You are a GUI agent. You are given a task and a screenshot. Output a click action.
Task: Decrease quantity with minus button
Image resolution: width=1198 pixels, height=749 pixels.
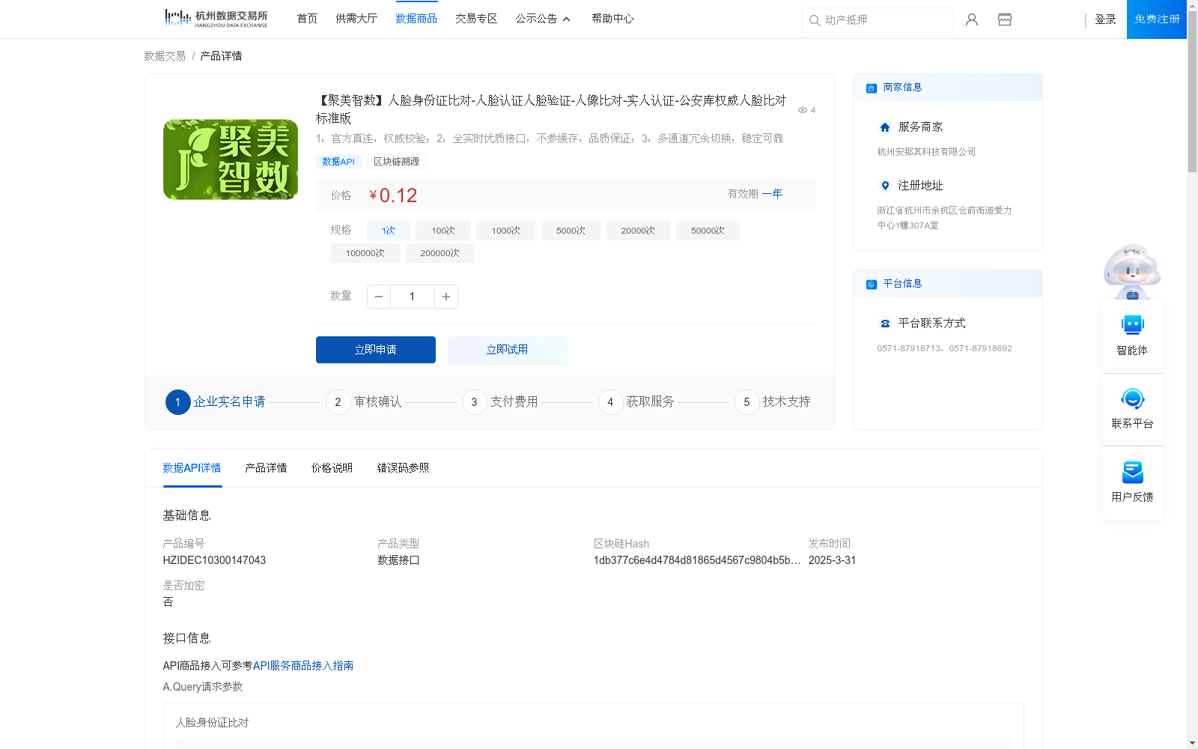[379, 297]
